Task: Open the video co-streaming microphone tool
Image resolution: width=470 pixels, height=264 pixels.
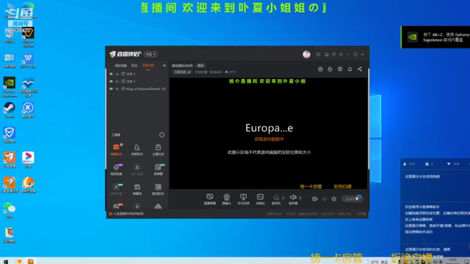Action: coord(116,169)
